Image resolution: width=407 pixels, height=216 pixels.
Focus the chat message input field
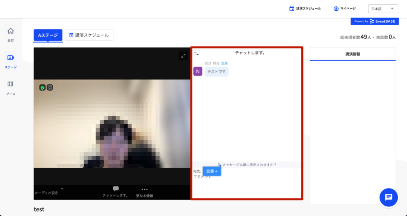click(246, 187)
